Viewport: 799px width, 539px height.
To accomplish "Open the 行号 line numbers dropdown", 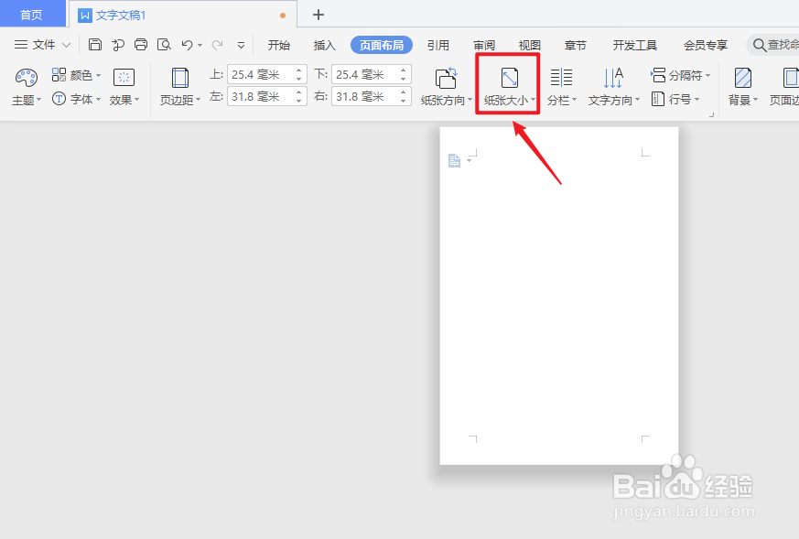I will [675, 99].
